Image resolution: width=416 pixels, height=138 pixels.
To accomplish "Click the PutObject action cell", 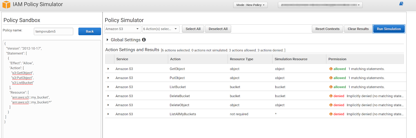I will (x=177, y=78).
